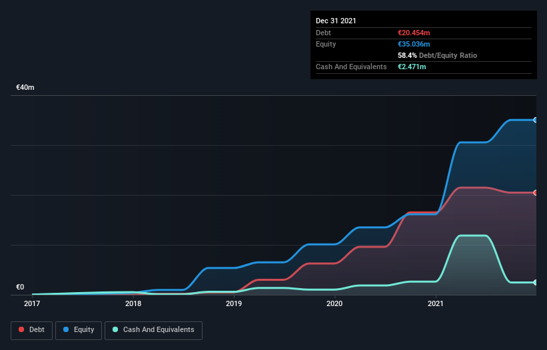The image size is (547, 350).
Task: Toggle Cash And Equivalents legend button
Action: 153,330
